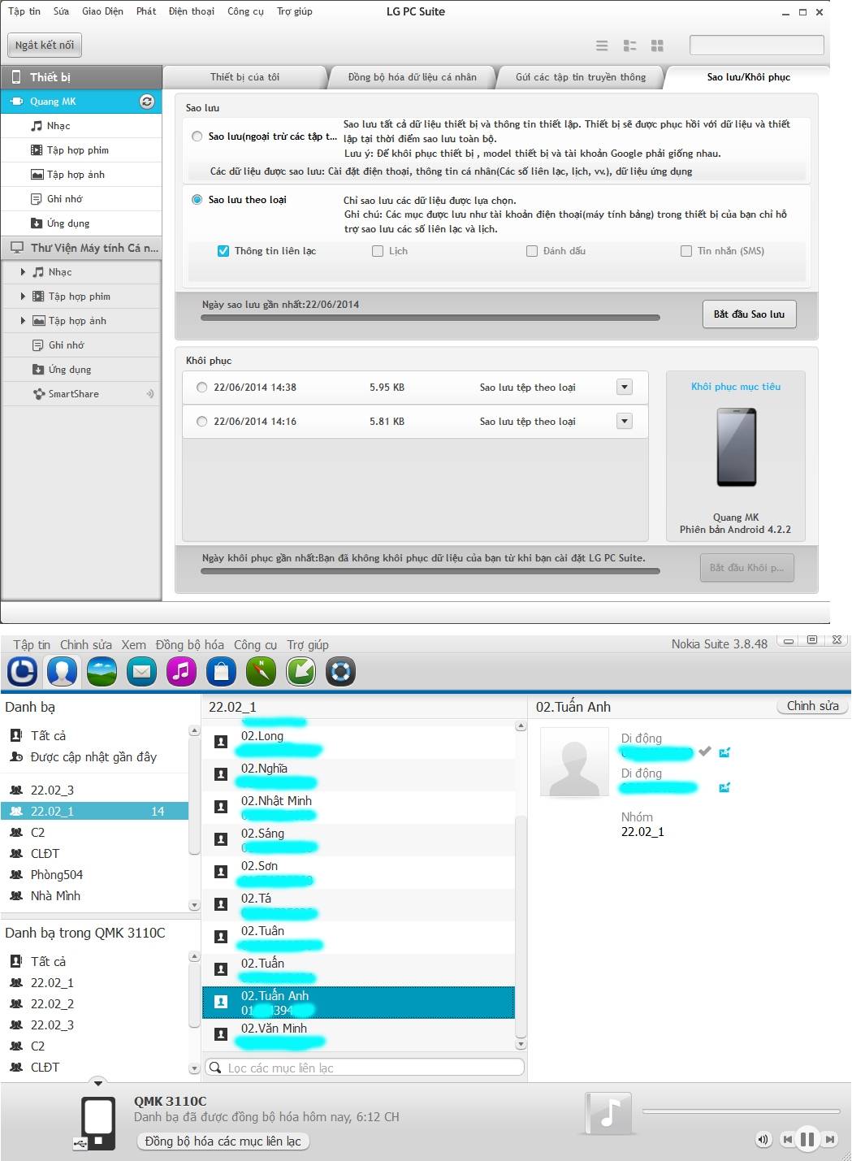Switch to Thiết bị của tôi tab
This screenshot has width=852, height=1161.
pos(244,77)
